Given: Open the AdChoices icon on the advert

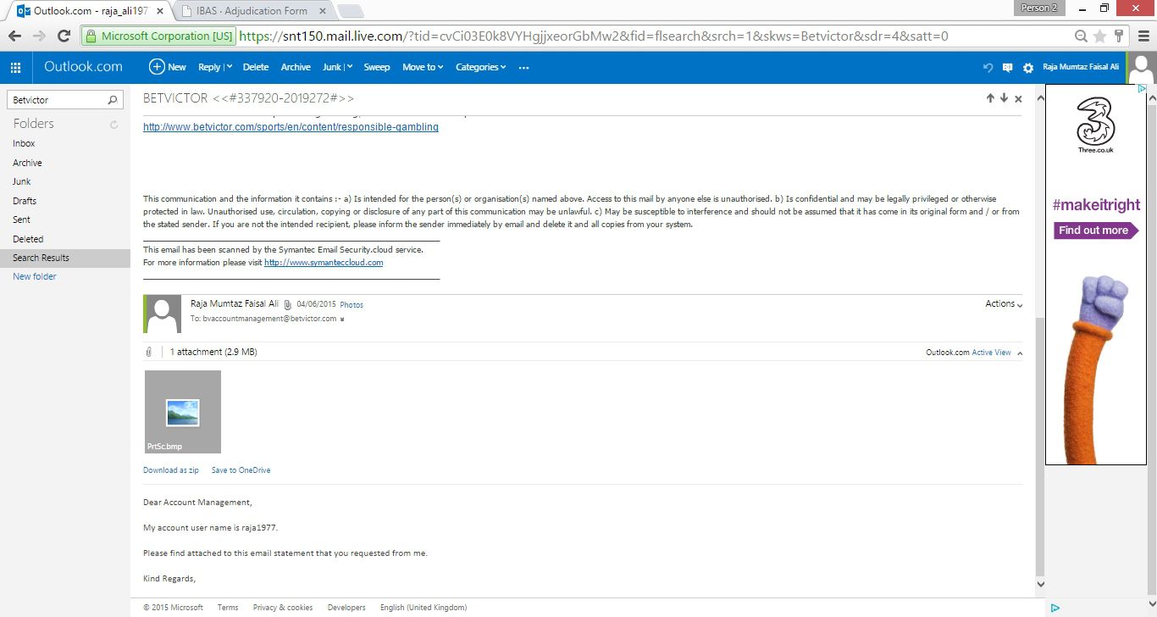Looking at the screenshot, I should coord(1141,88).
